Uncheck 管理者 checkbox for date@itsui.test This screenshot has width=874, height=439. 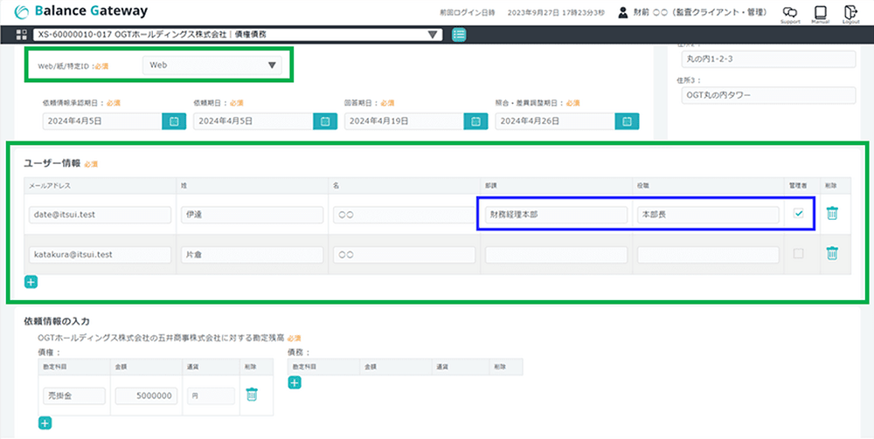pyautogui.click(x=798, y=214)
